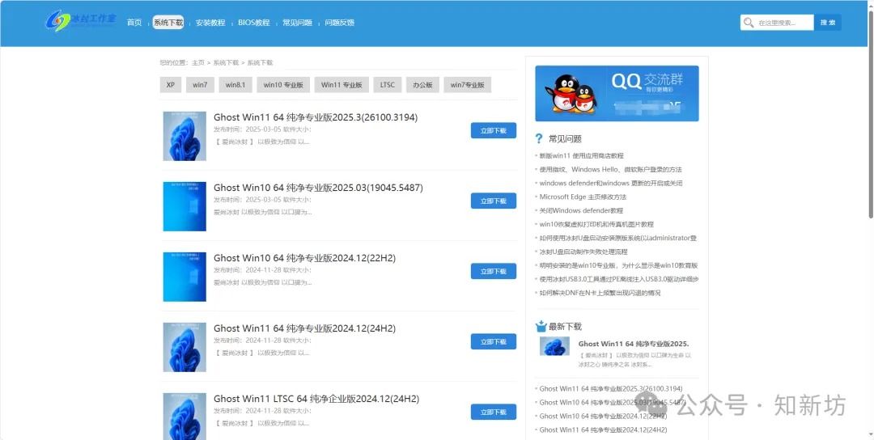The width and height of the screenshot is (874, 440).
Task: Open Ghost Win10 2025.03 thumbnail image
Action: click(185, 206)
